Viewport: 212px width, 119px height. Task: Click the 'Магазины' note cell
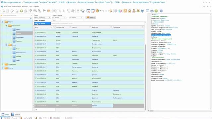129,90
